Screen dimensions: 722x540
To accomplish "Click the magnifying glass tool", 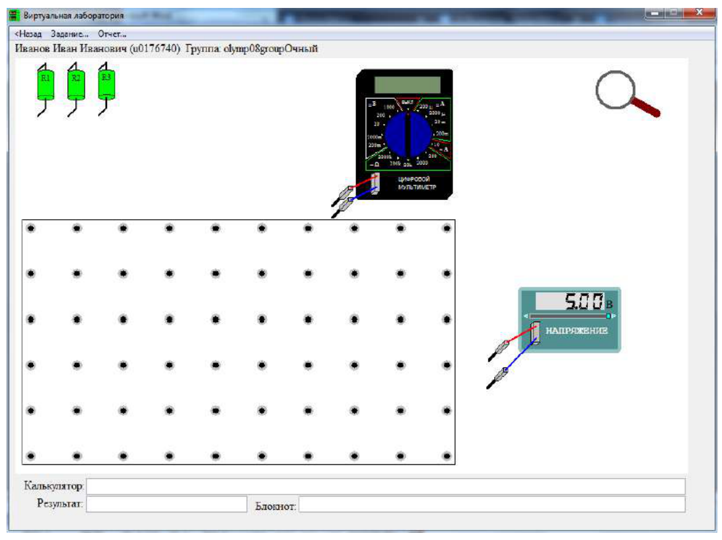I will 627,94.
